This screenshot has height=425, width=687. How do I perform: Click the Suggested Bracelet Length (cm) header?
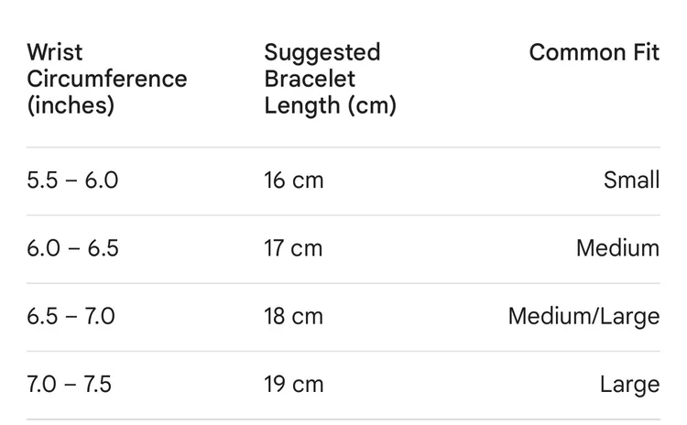330,79
